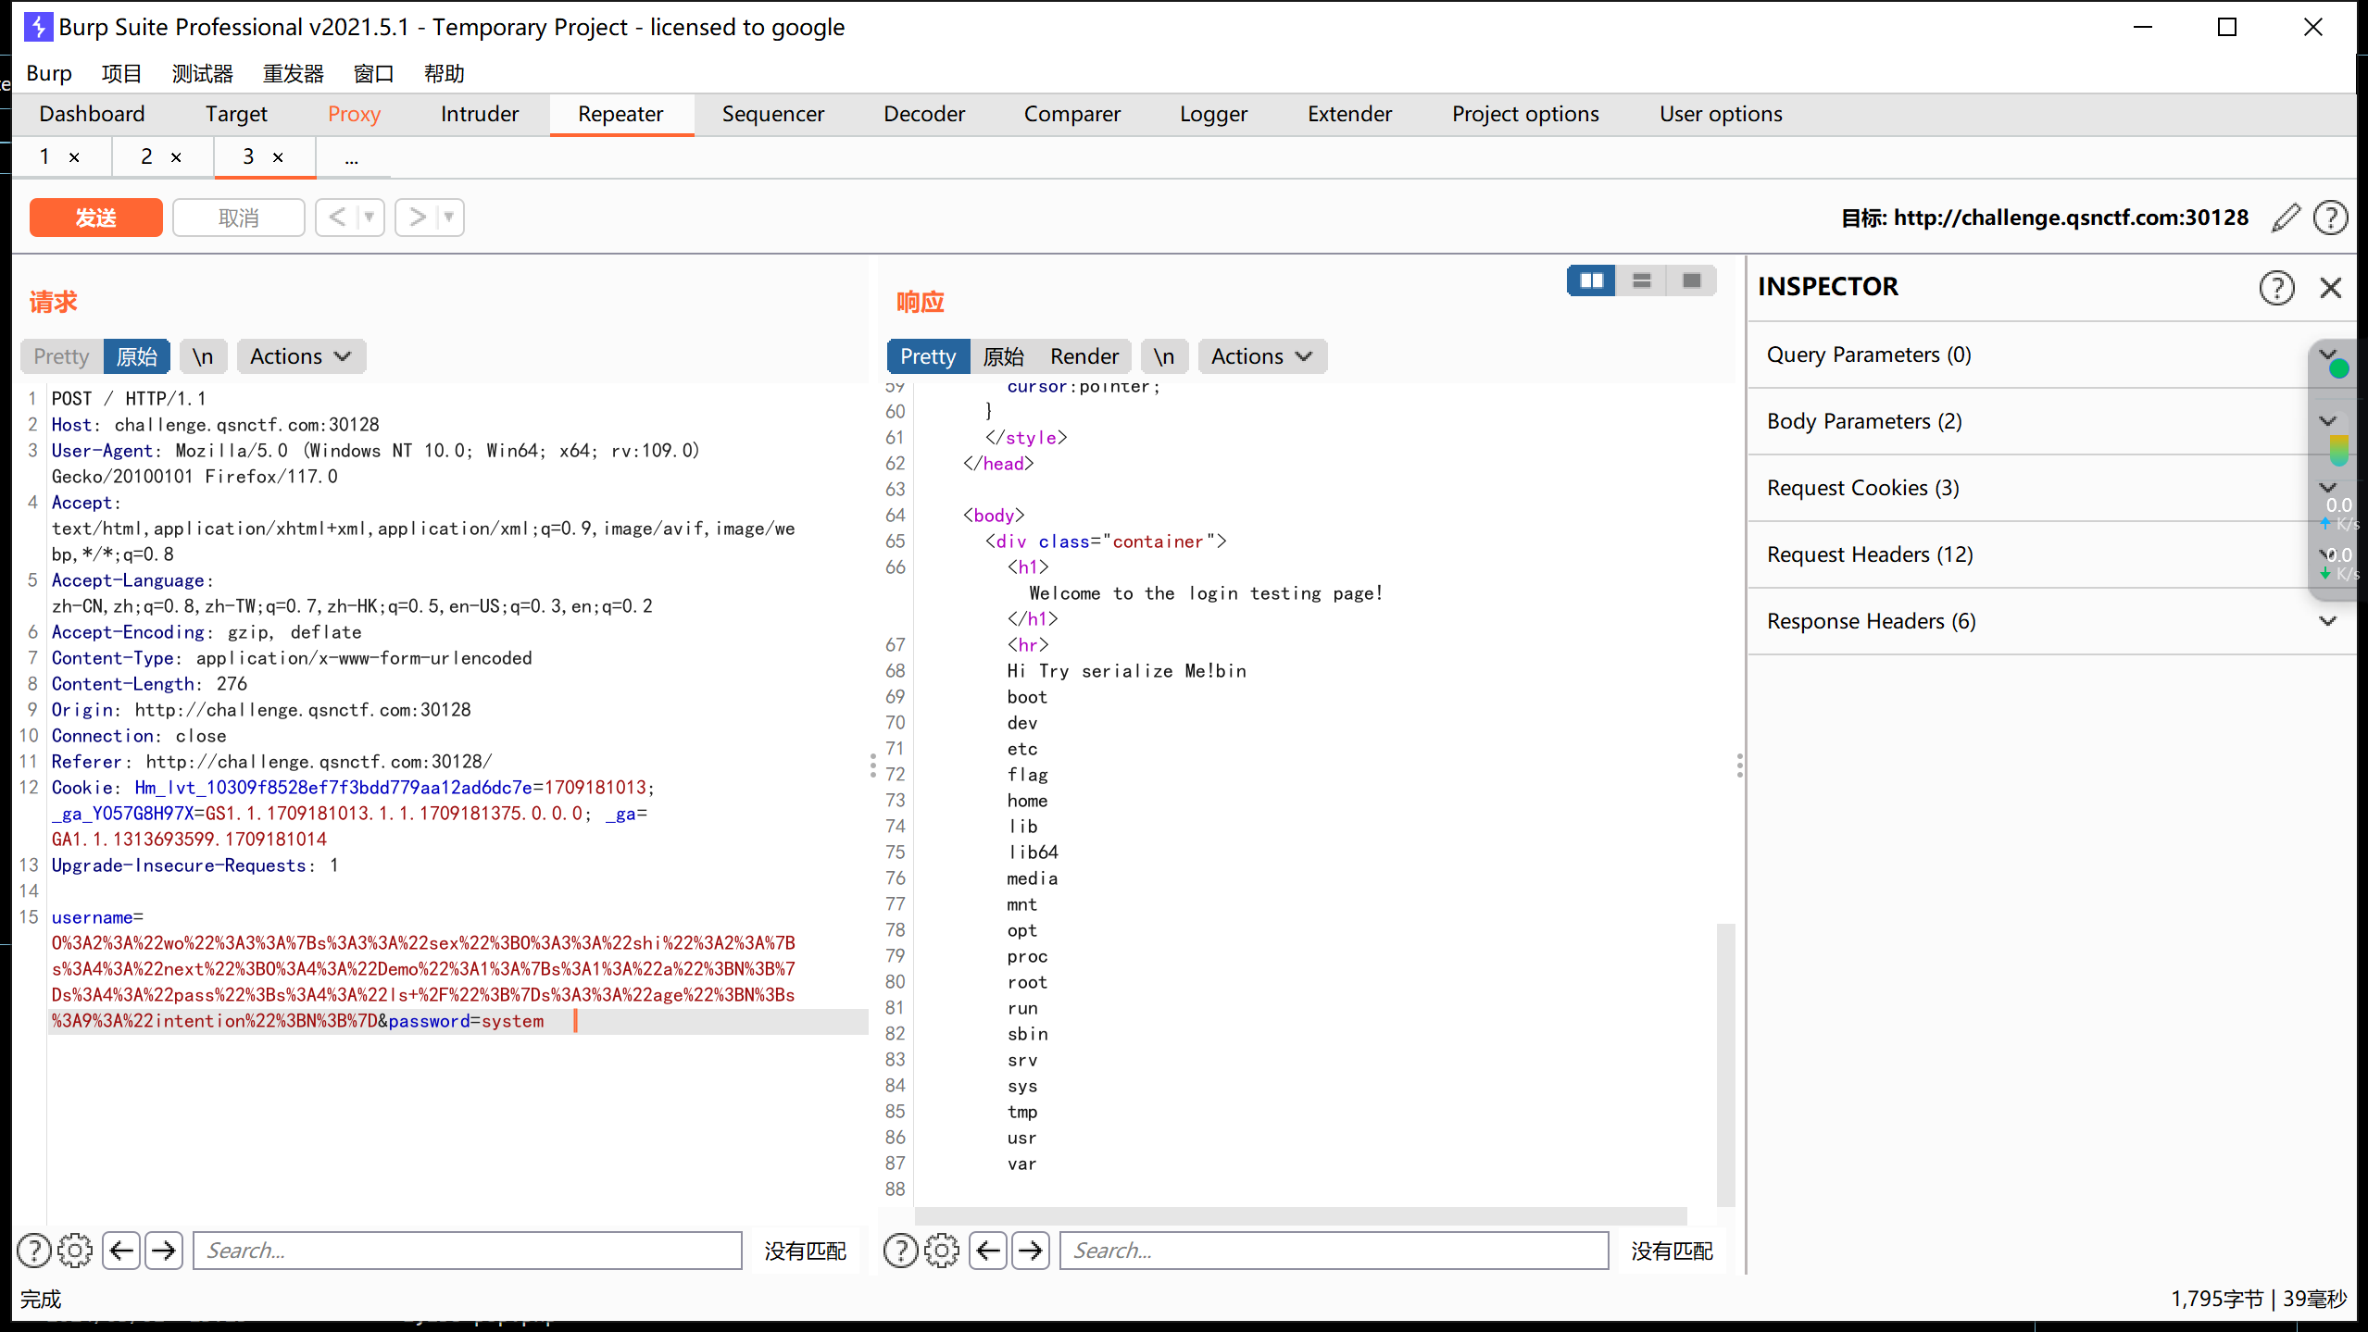Open the 重发器 menu

(x=294, y=73)
